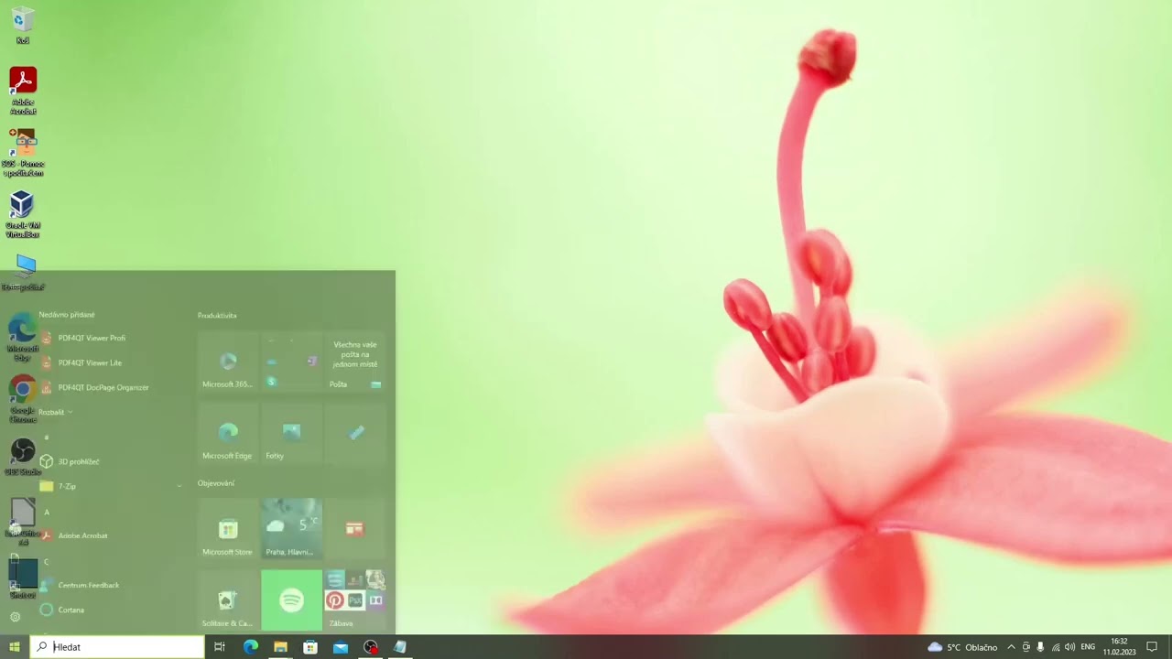Viewport: 1172px width, 659px height.
Task: Open the Office apps folder tile
Action: click(291, 362)
